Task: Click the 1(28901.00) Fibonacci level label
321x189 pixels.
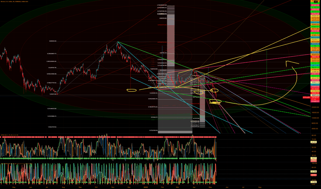Action: coord(53,94)
